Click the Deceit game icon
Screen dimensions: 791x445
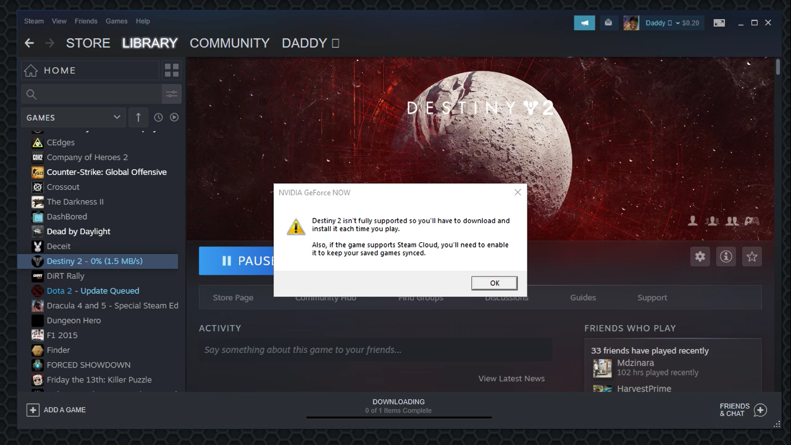[x=38, y=246]
